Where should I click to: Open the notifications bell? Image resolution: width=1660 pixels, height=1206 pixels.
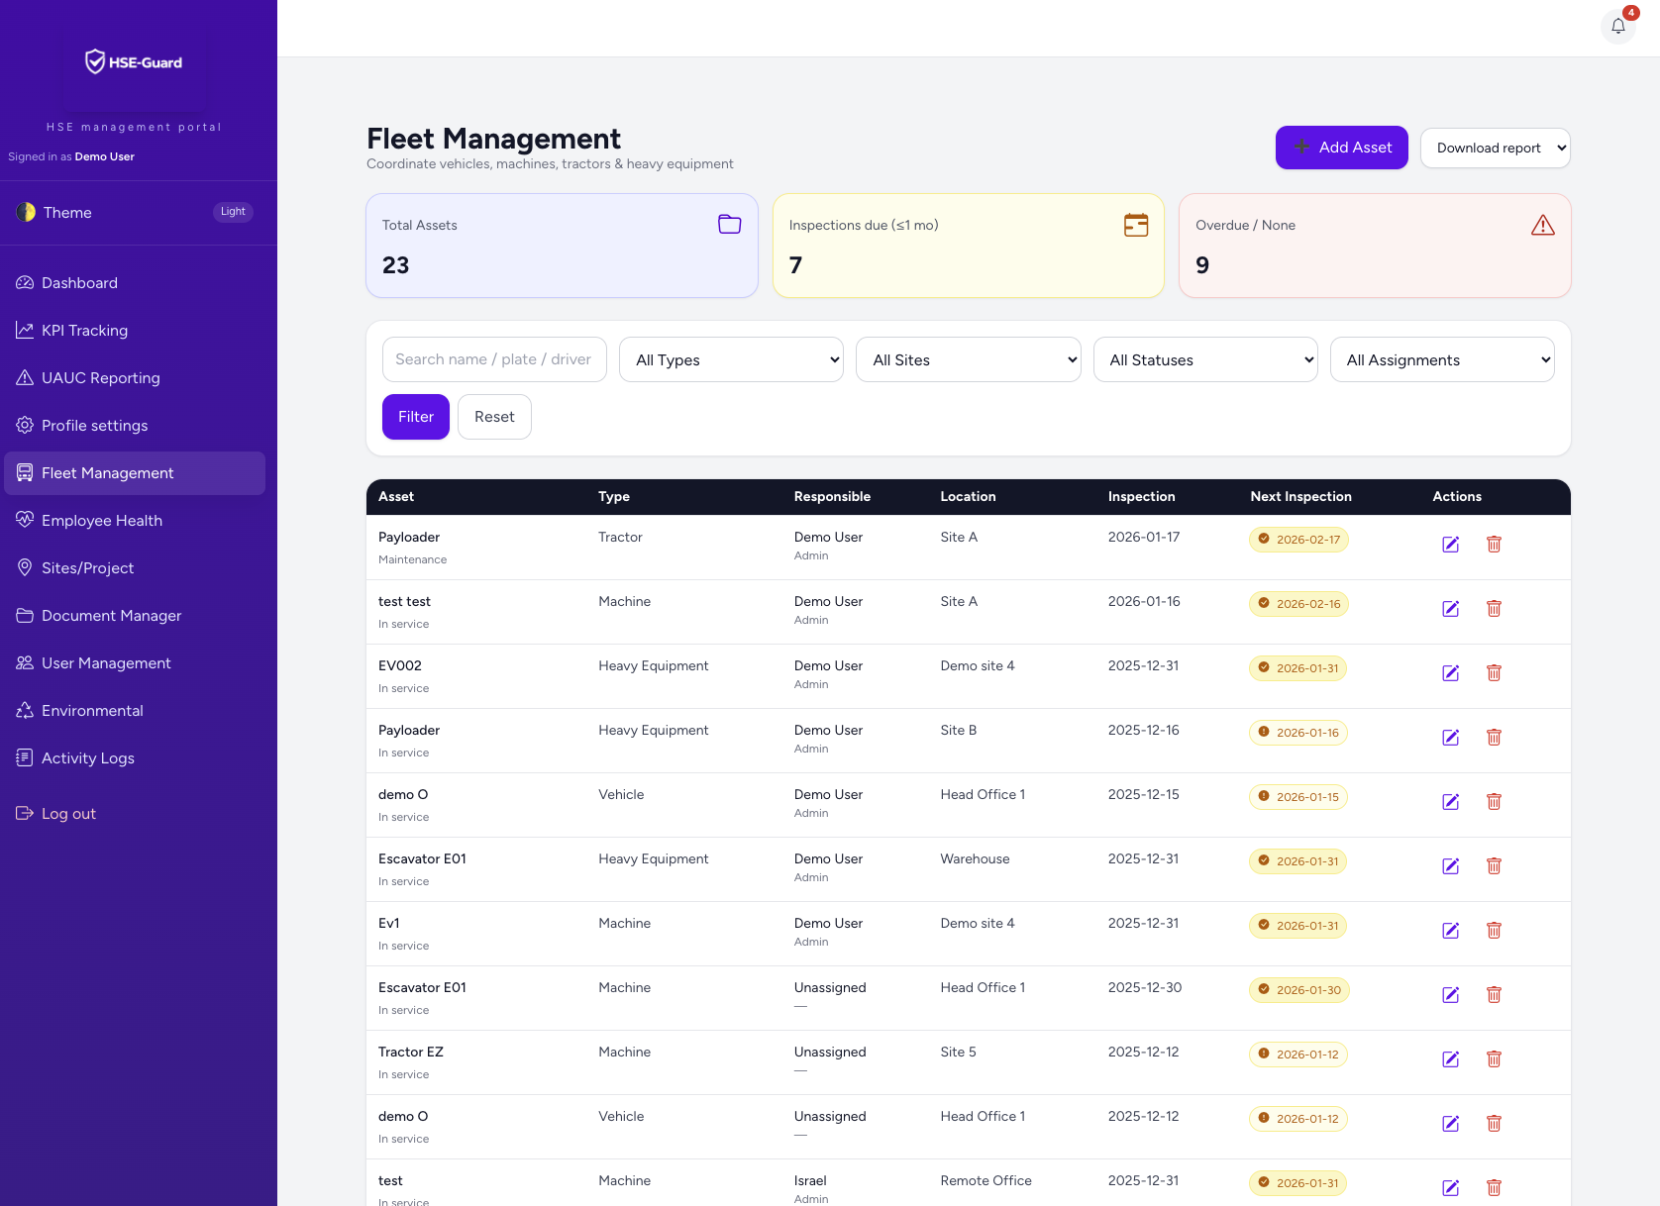[x=1617, y=27]
